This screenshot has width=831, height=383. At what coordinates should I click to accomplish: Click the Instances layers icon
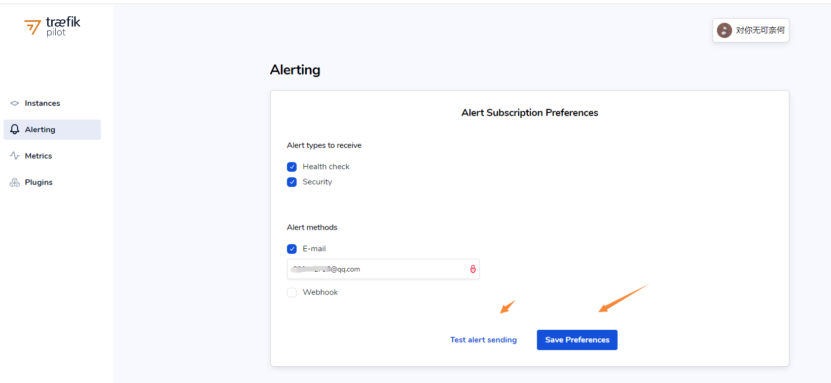point(15,103)
